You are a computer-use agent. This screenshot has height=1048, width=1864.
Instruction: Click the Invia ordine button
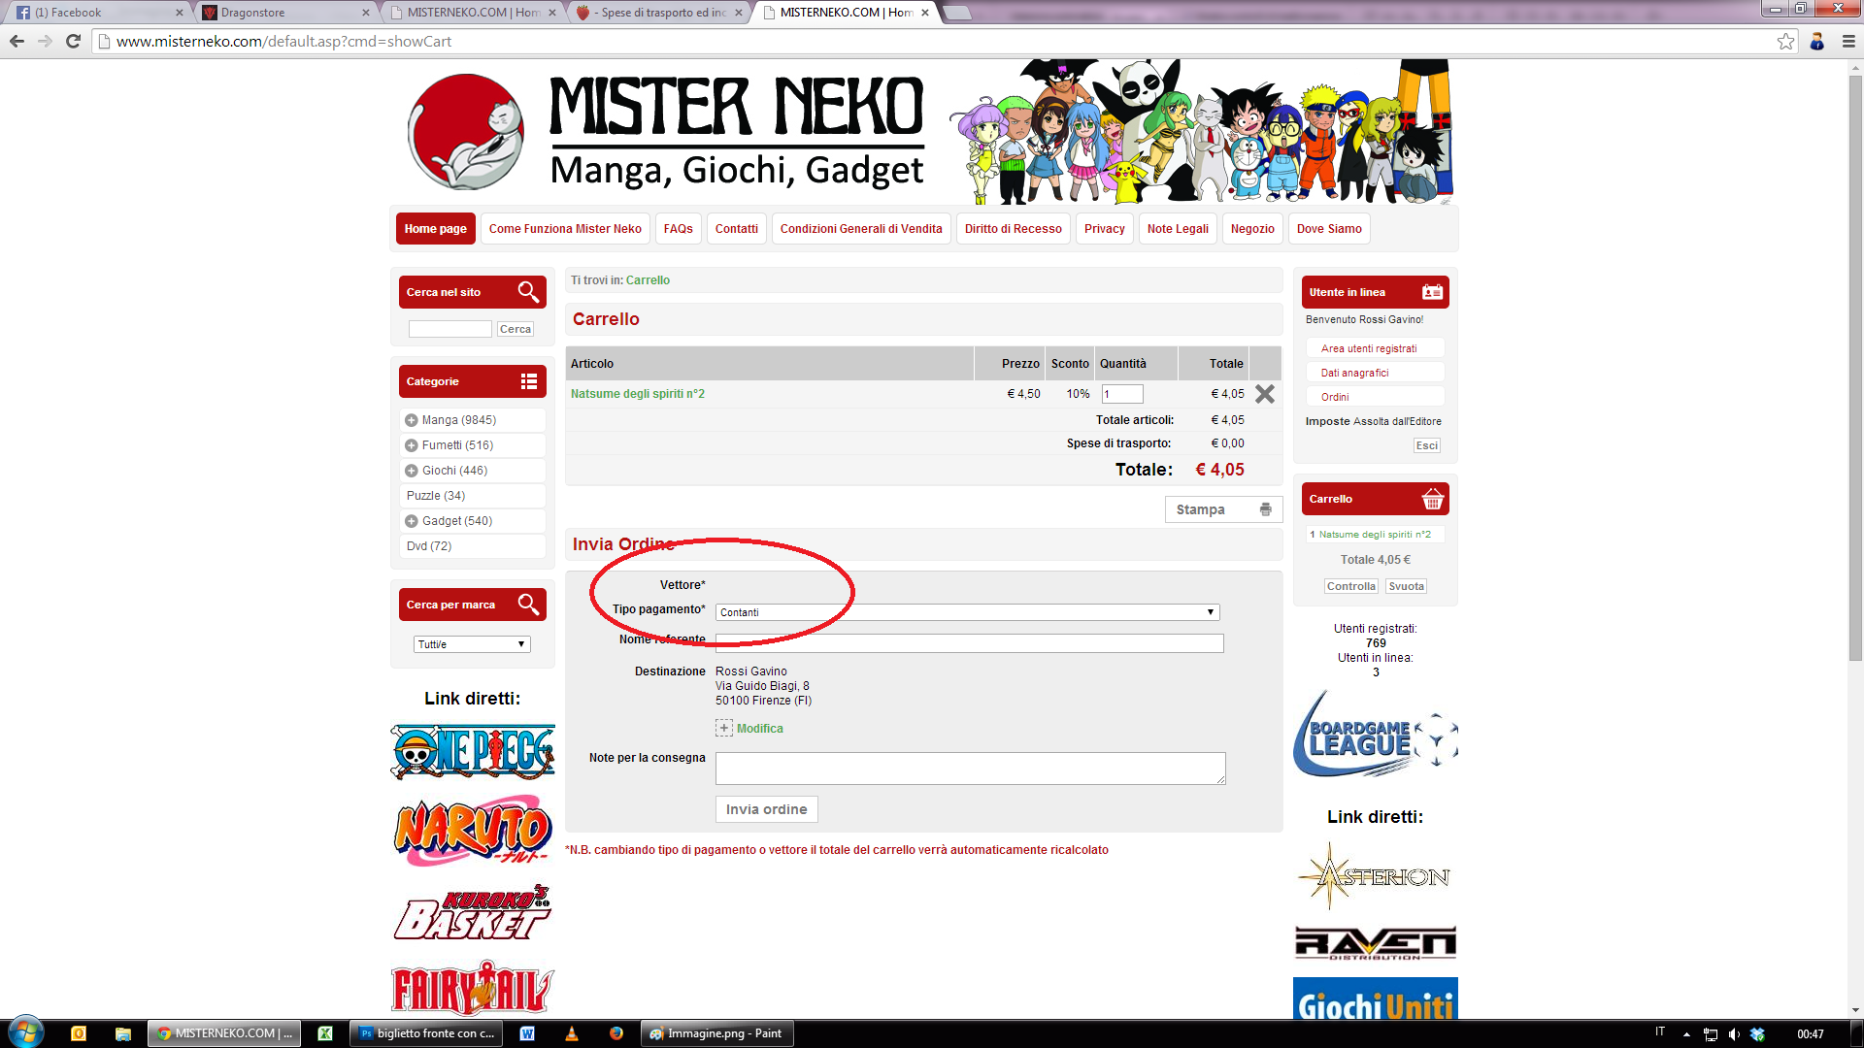point(767,809)
